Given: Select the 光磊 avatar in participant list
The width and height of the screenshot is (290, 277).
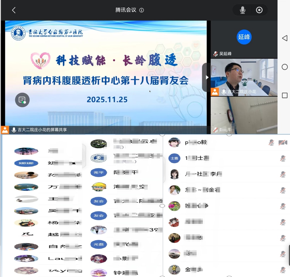Looking at the screenshot, I should tap(99, 244).
